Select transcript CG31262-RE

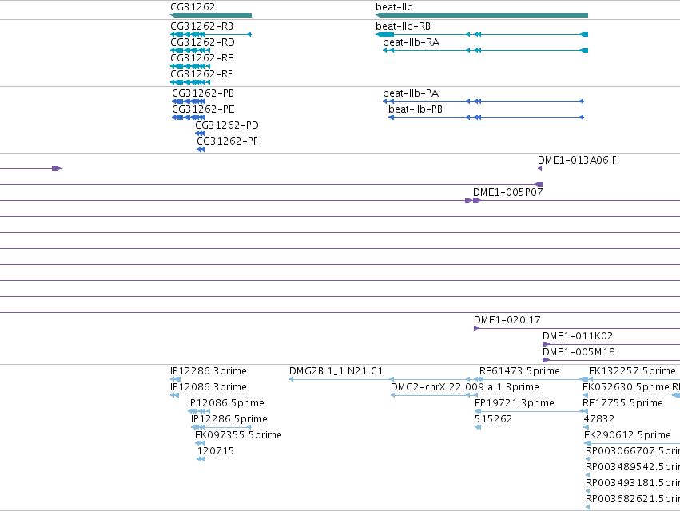click(x=202, y=58)
